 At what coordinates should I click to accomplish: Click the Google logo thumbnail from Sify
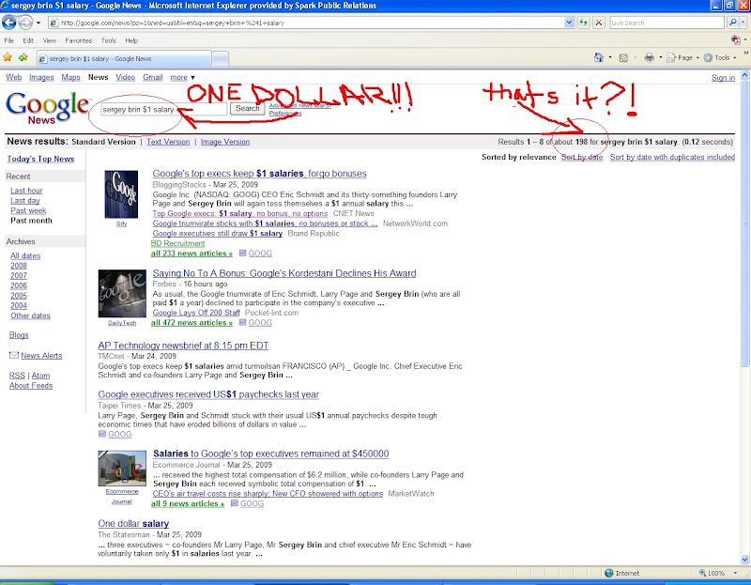coord(121,194)
